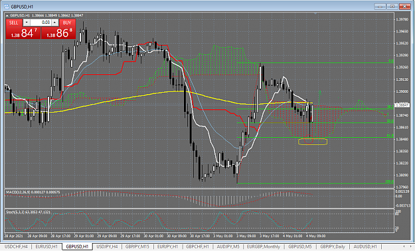Open the GBPJPY,Daily chart tab
This screenshot has width=415, height=251.
click(333, 246)
